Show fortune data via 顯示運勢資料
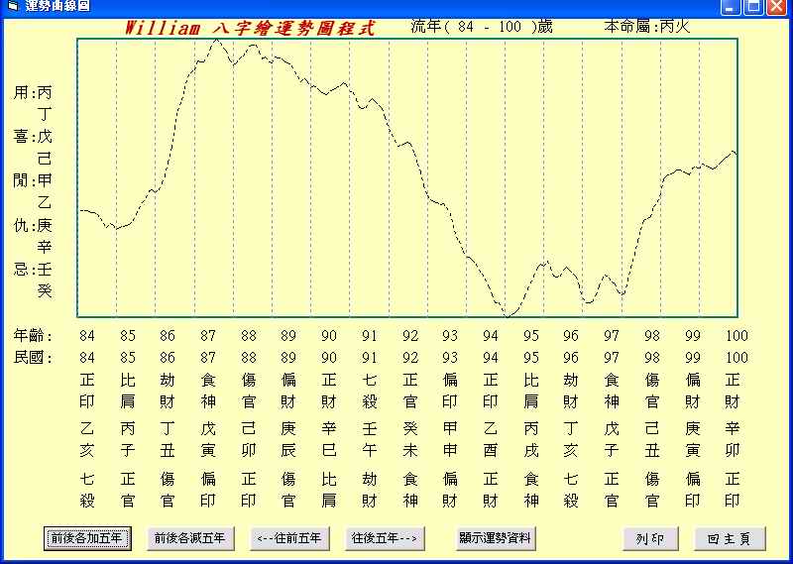The image size is (793, 564). 496,538
